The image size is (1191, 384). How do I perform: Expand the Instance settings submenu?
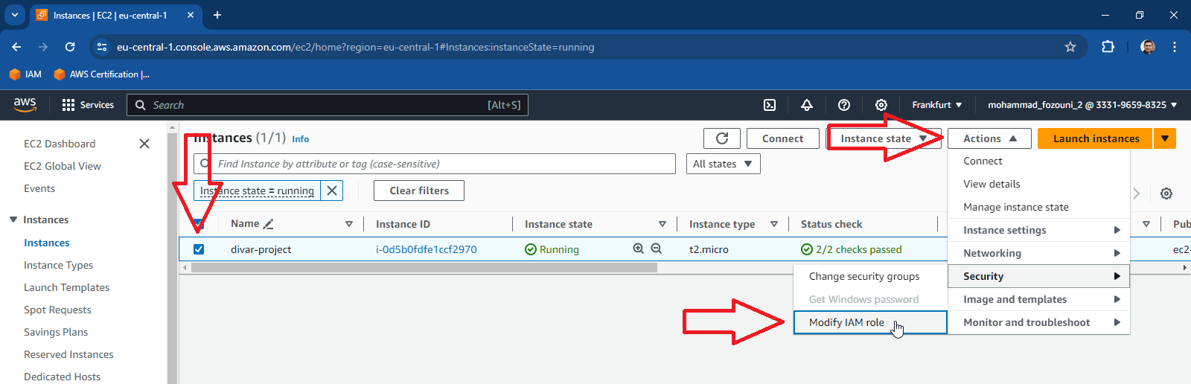[1039, 230]
